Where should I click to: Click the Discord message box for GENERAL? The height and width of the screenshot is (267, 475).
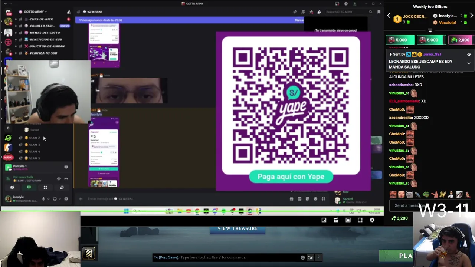pyautogui.click(x=186, y=199)
